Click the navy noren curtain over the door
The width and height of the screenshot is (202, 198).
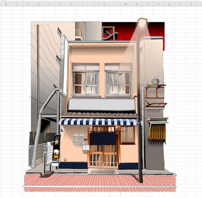click(103, 139)
